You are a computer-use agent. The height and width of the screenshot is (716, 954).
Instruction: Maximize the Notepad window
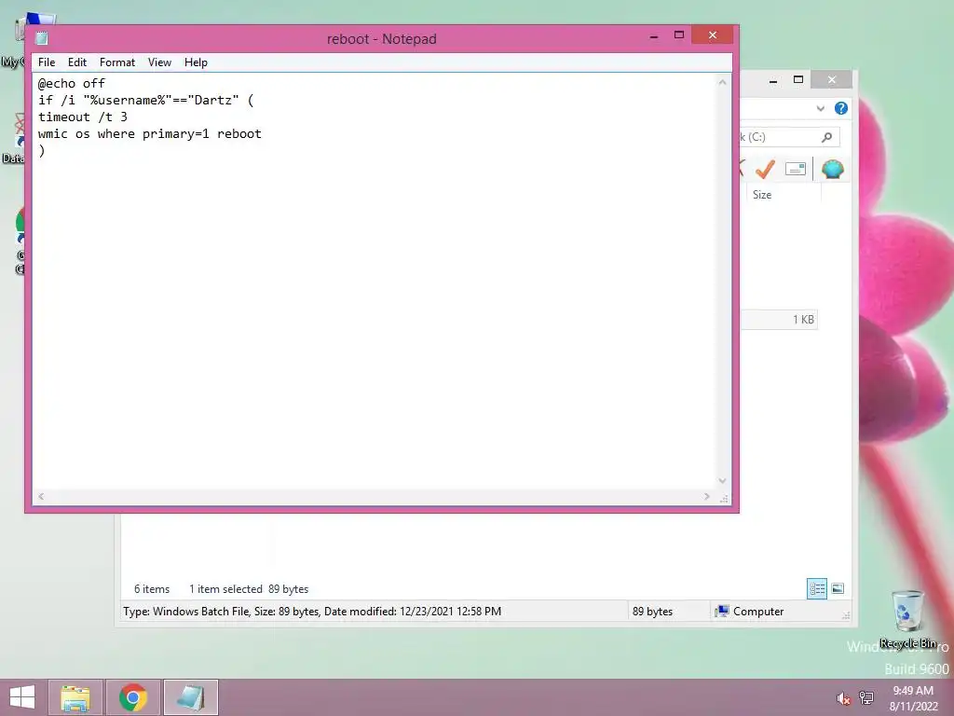(679, 35)
